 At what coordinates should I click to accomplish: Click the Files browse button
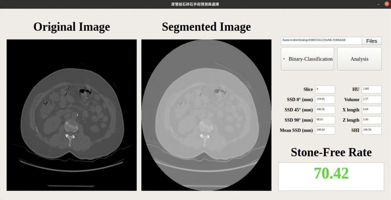click(x=372, y=41)
